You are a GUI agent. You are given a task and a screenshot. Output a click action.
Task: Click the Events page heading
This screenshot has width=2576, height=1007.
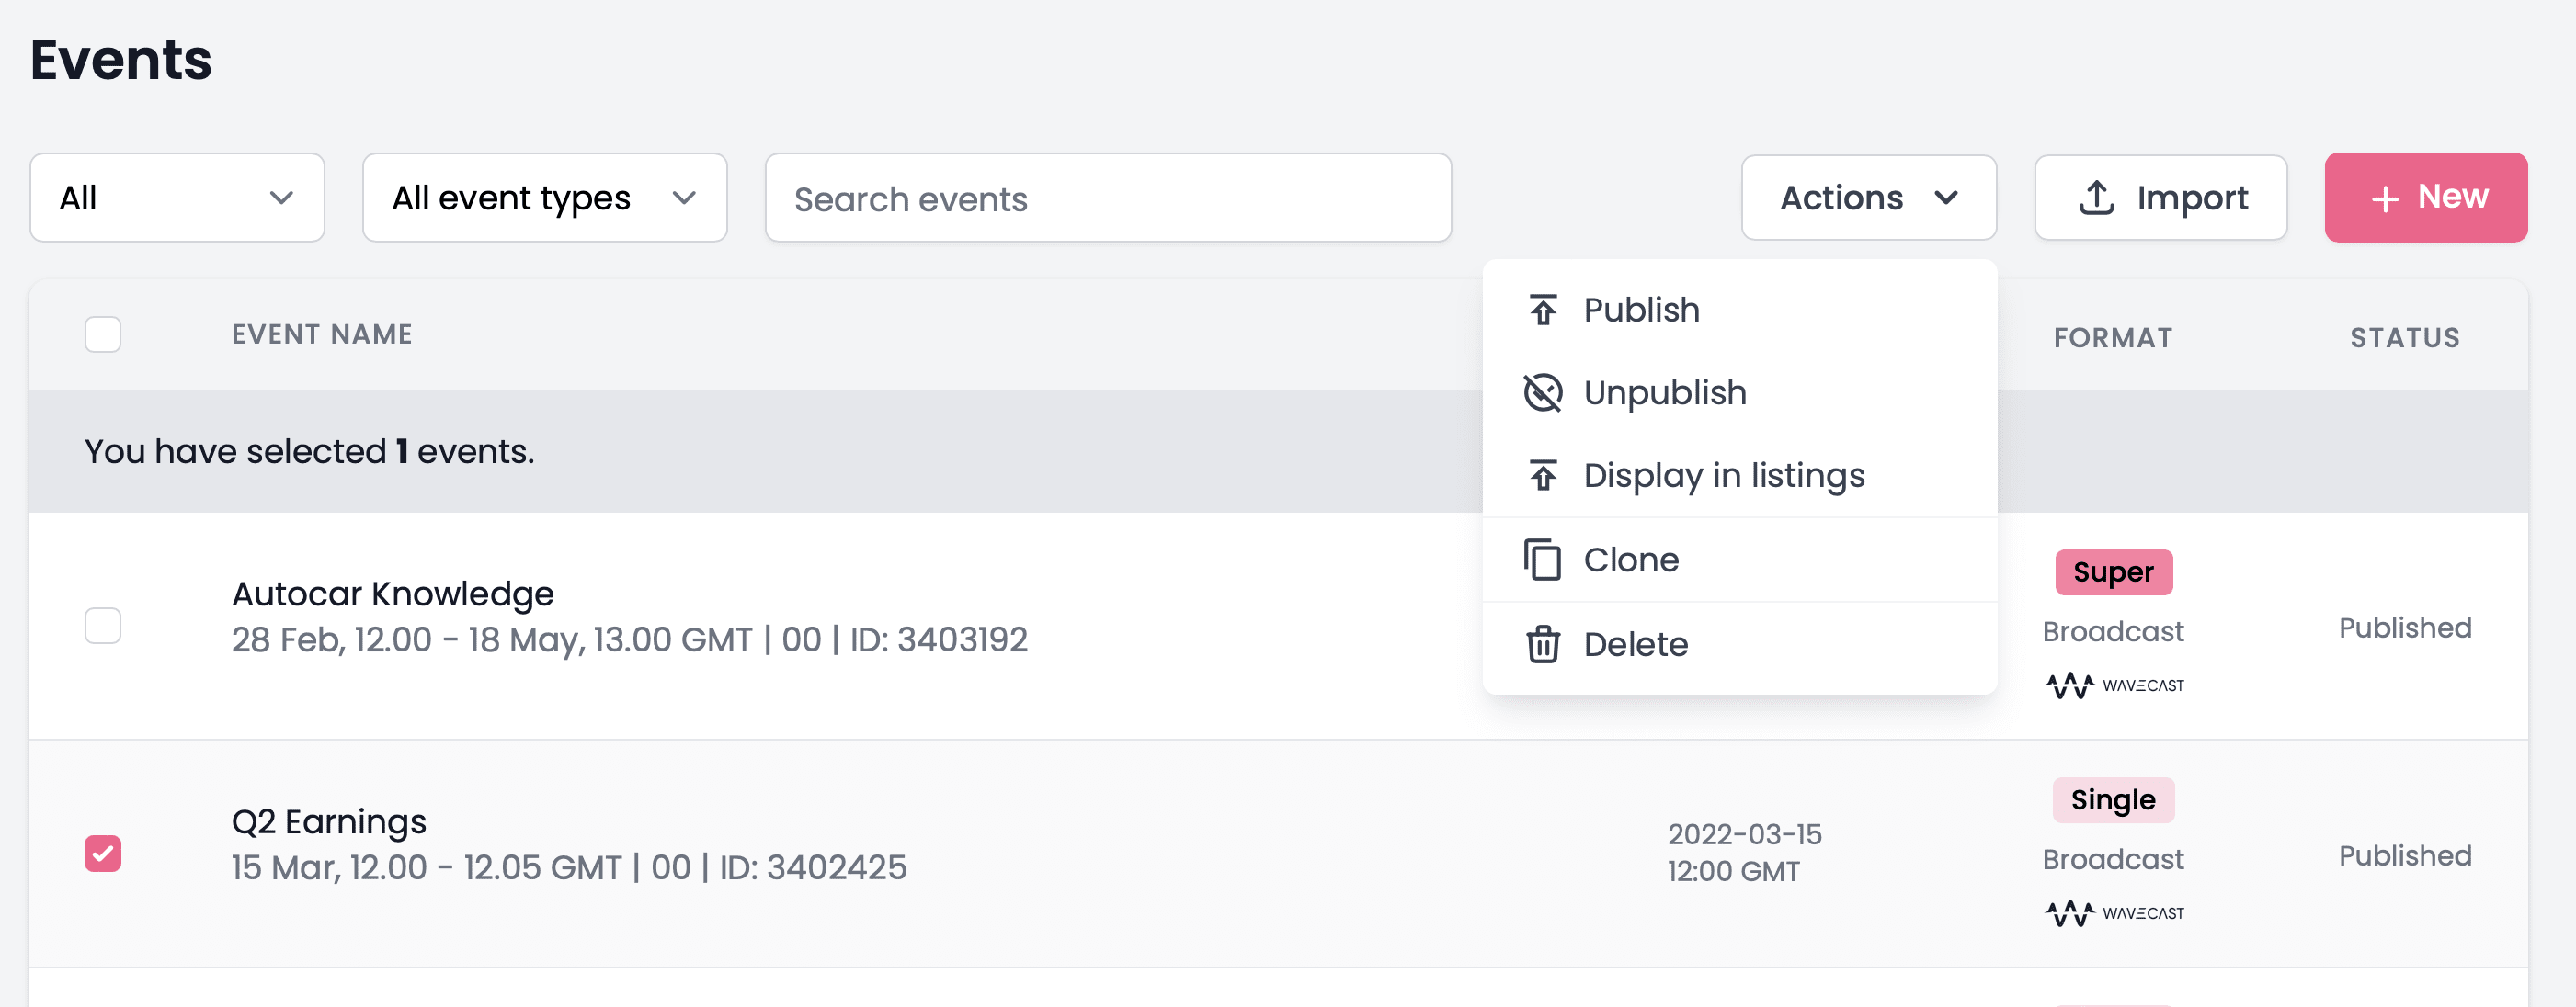pyautogui.click(x=121, y=60)
